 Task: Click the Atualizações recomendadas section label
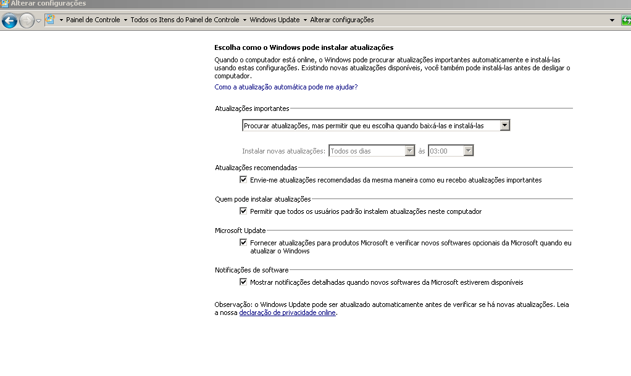point(256,168)
